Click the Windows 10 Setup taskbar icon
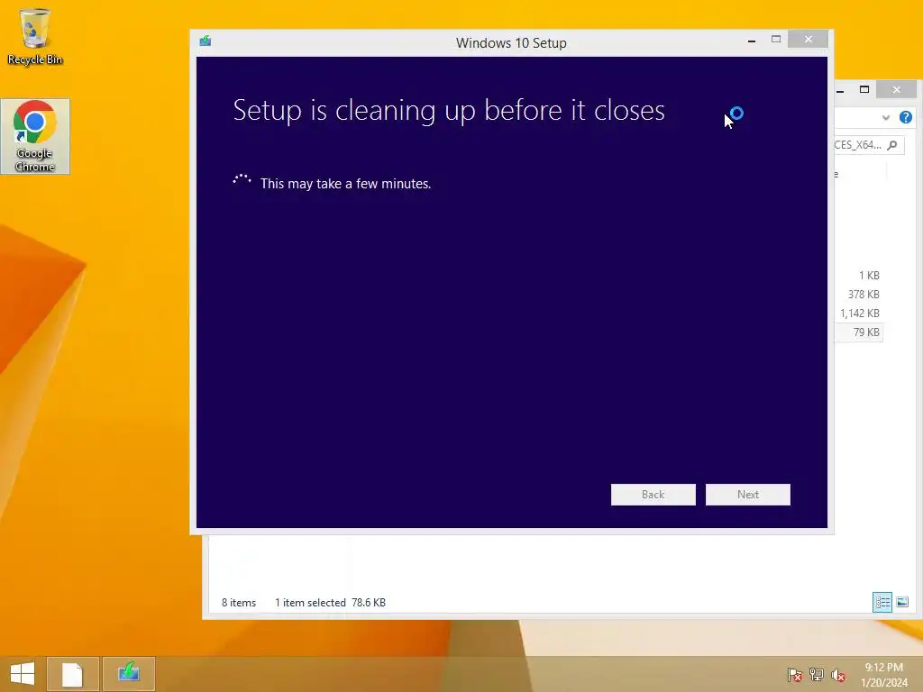Viewport: 923px width, 692px height. coord(128,673)
